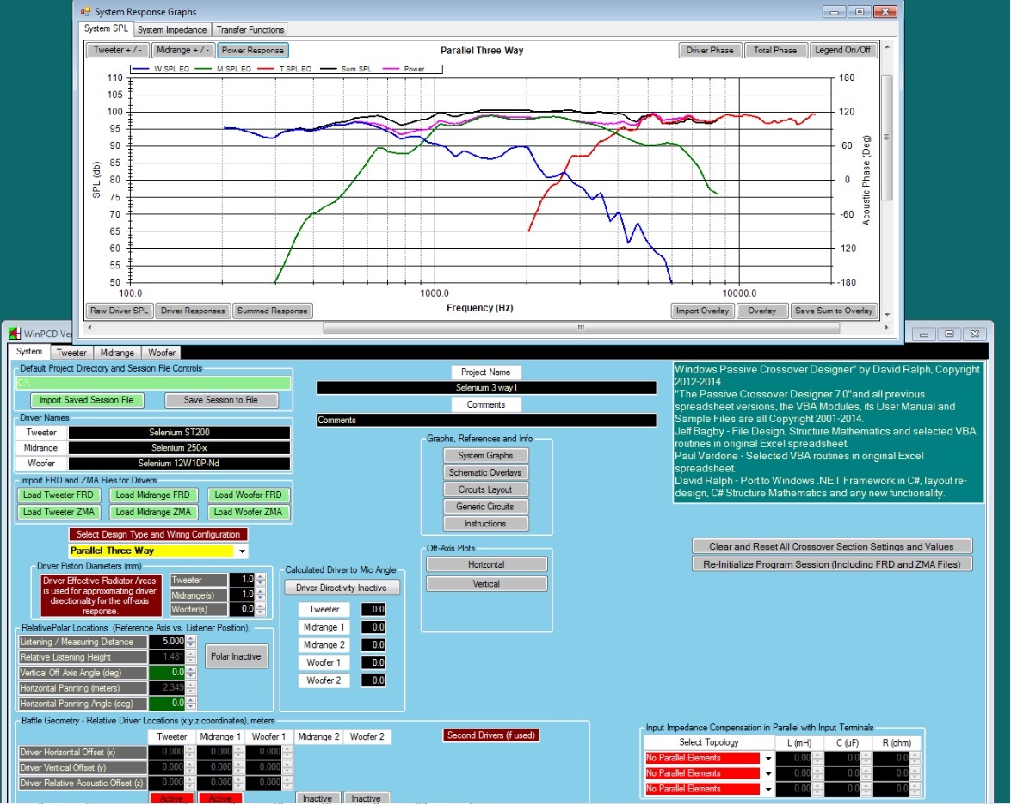This screenshot has height=806, width=1011.
Task: Click Load Midrange FRD
Action: point(153,495)
